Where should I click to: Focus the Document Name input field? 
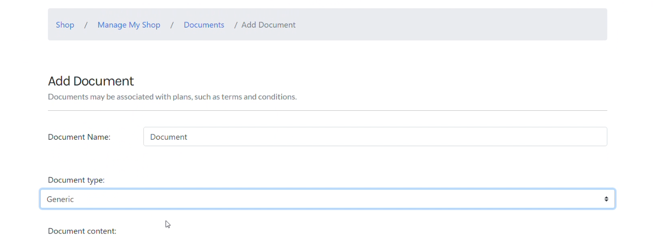pos(375,137)
